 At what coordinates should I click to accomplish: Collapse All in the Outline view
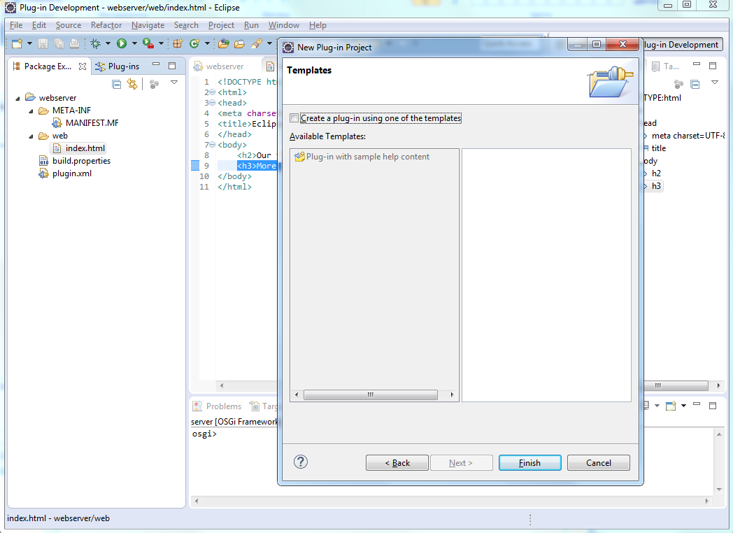point(695,84)
